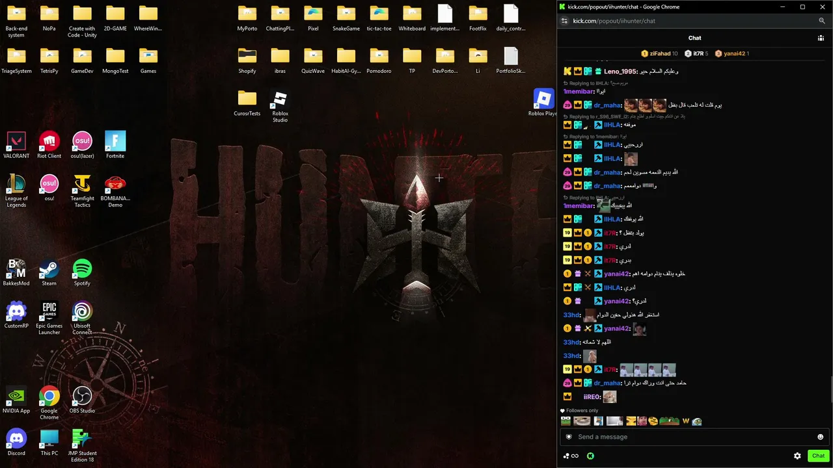Select the Spotify desktop icon
833x468 pixels.
(82, 273)
